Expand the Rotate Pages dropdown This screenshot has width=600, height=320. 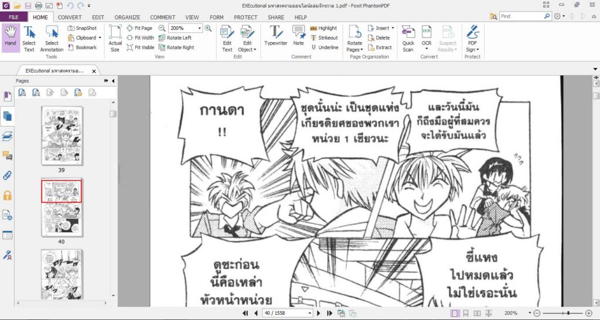[x=361, y=50]
